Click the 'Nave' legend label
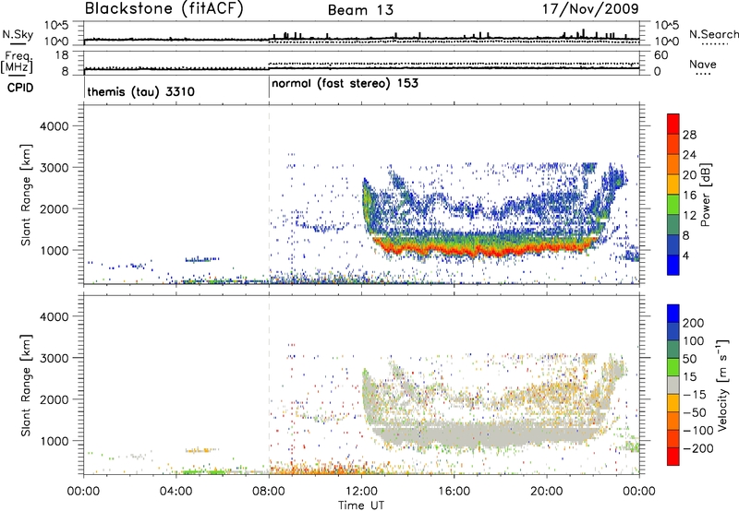 [x=703, y=65]
